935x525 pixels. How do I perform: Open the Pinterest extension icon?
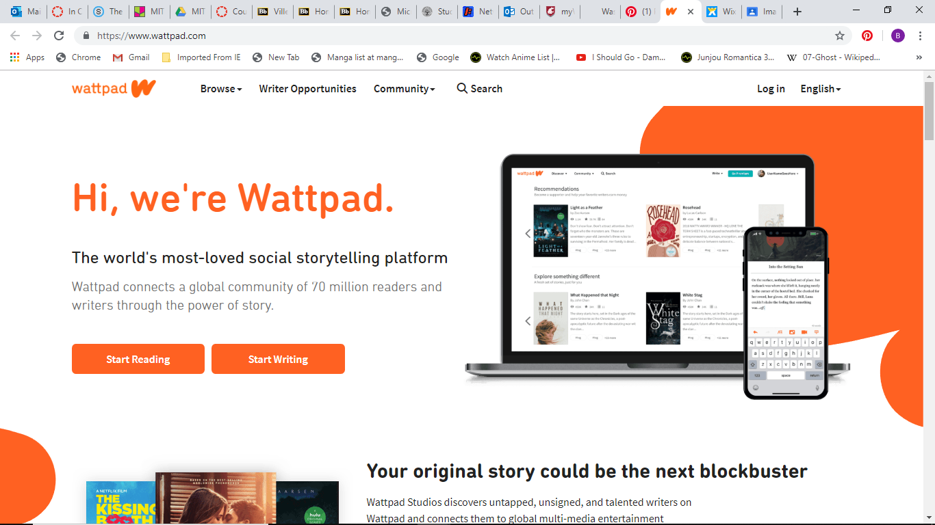click(867, 36)
